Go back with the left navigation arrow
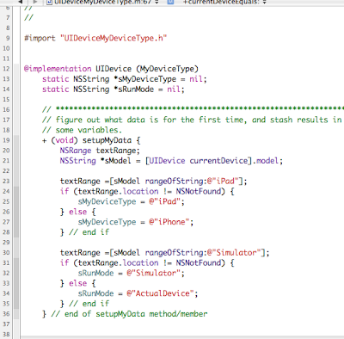 pyautogui.click(x=21, y=2)
